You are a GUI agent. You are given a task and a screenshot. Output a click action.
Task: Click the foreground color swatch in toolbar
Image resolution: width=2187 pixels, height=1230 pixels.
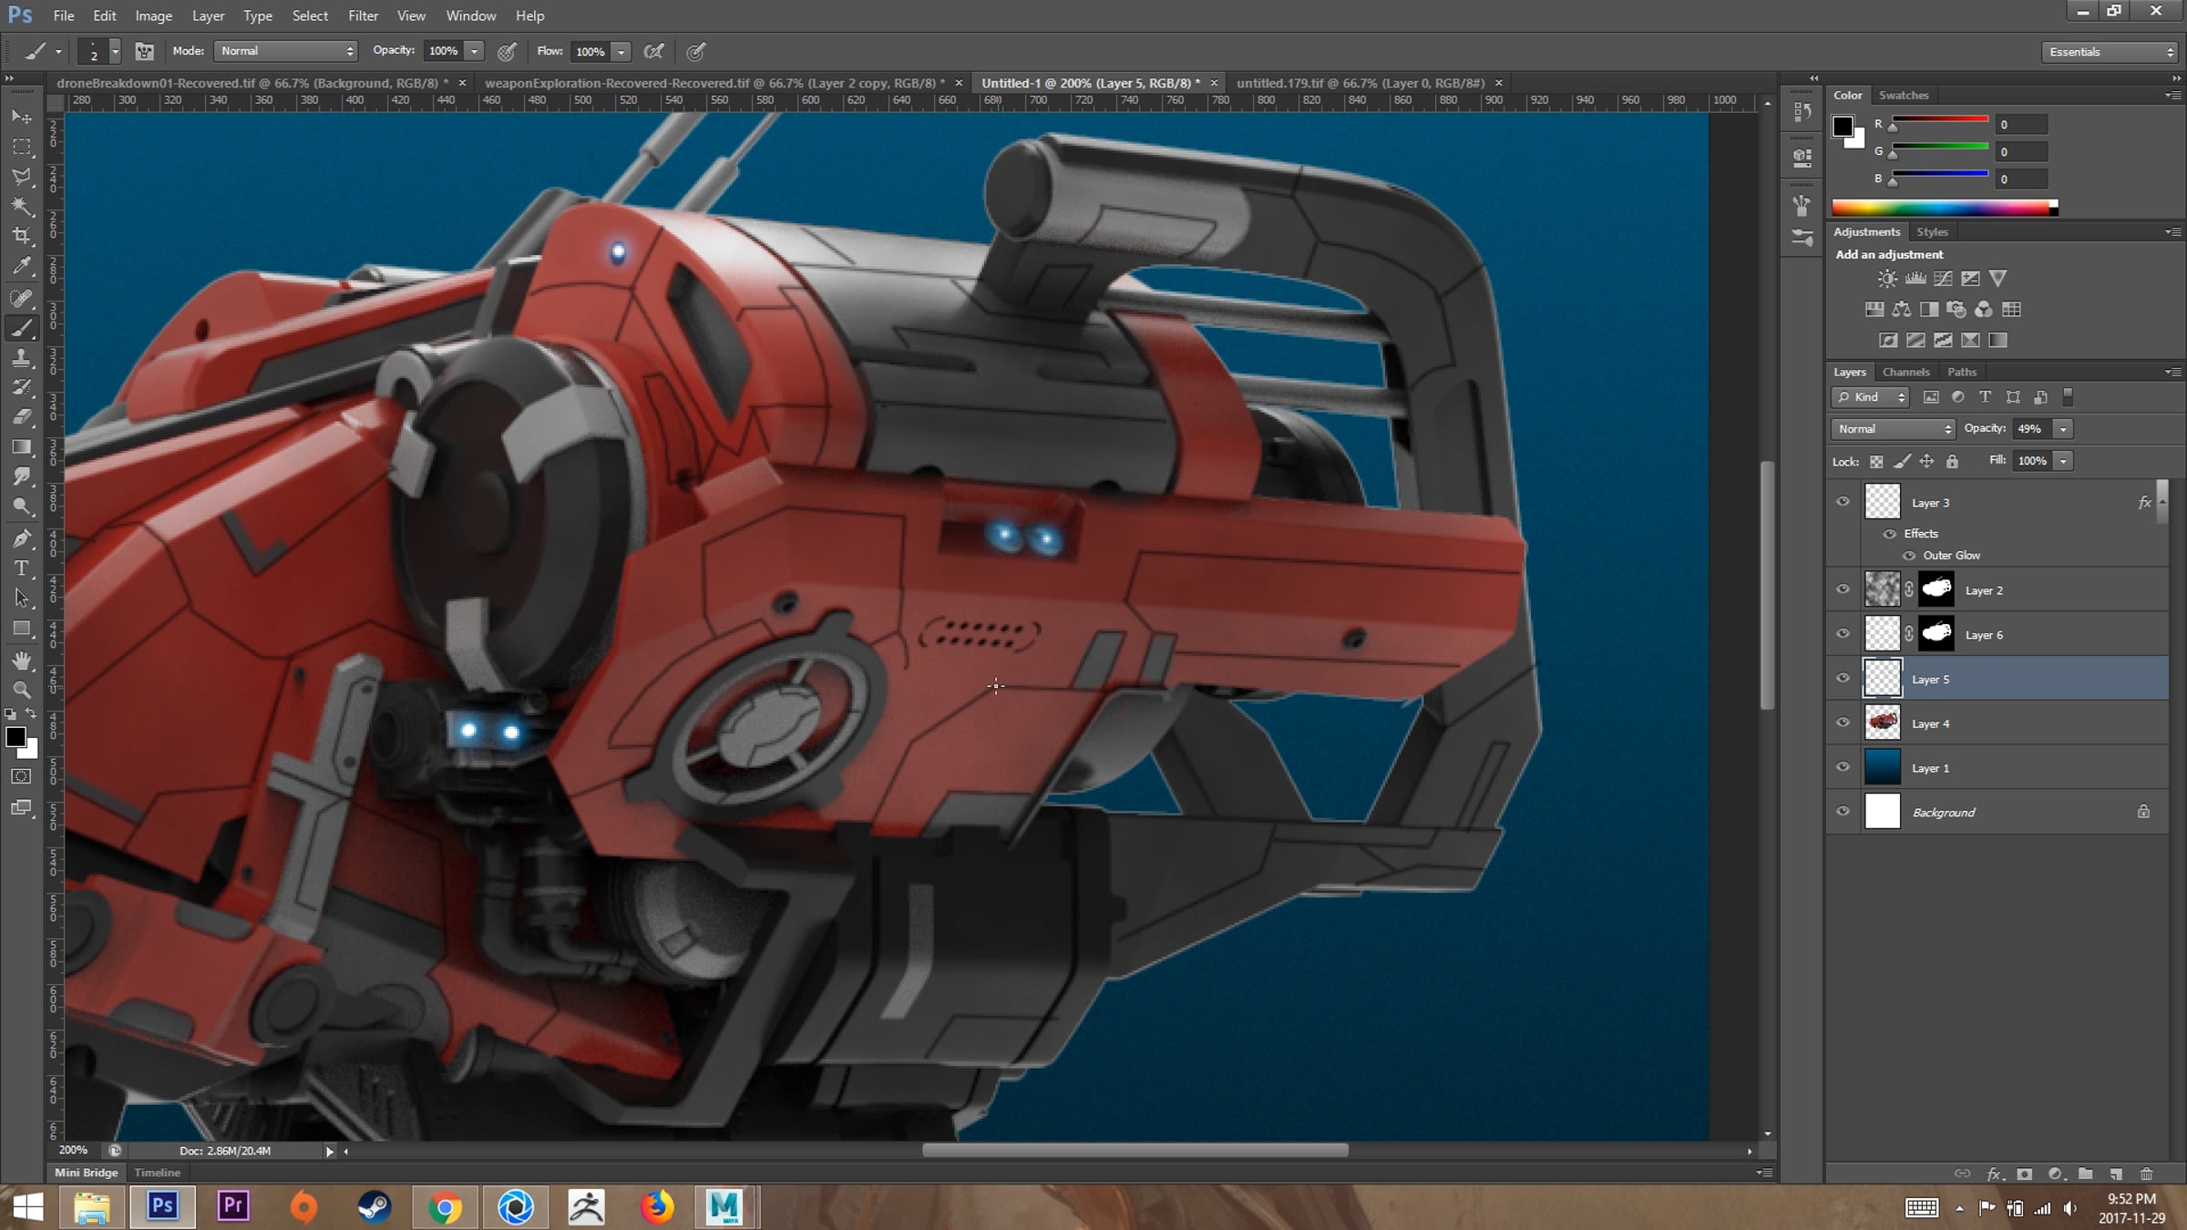tap(15, 736)
